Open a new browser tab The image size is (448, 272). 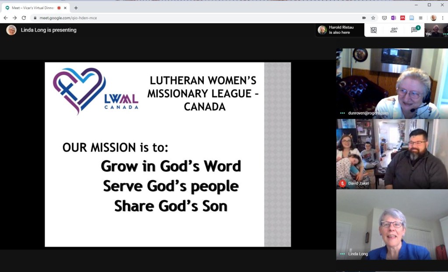tap(76, 8)
